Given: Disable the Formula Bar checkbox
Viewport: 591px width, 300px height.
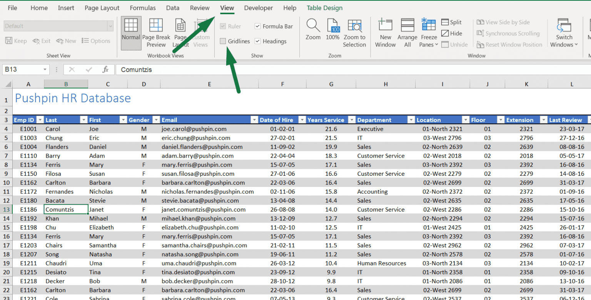Looking at the screenshot, I should point(257,26).
